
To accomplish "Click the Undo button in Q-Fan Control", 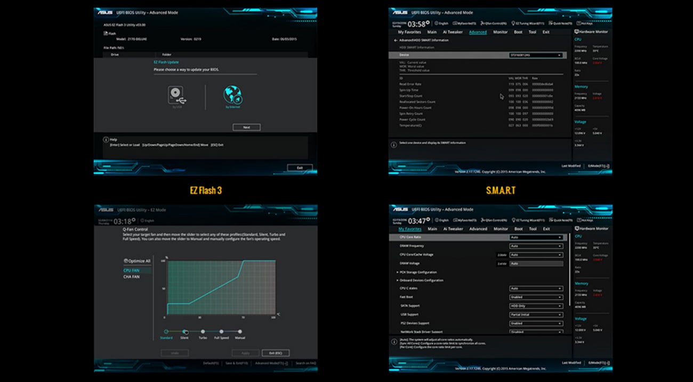I will click(x=175, y=353).
